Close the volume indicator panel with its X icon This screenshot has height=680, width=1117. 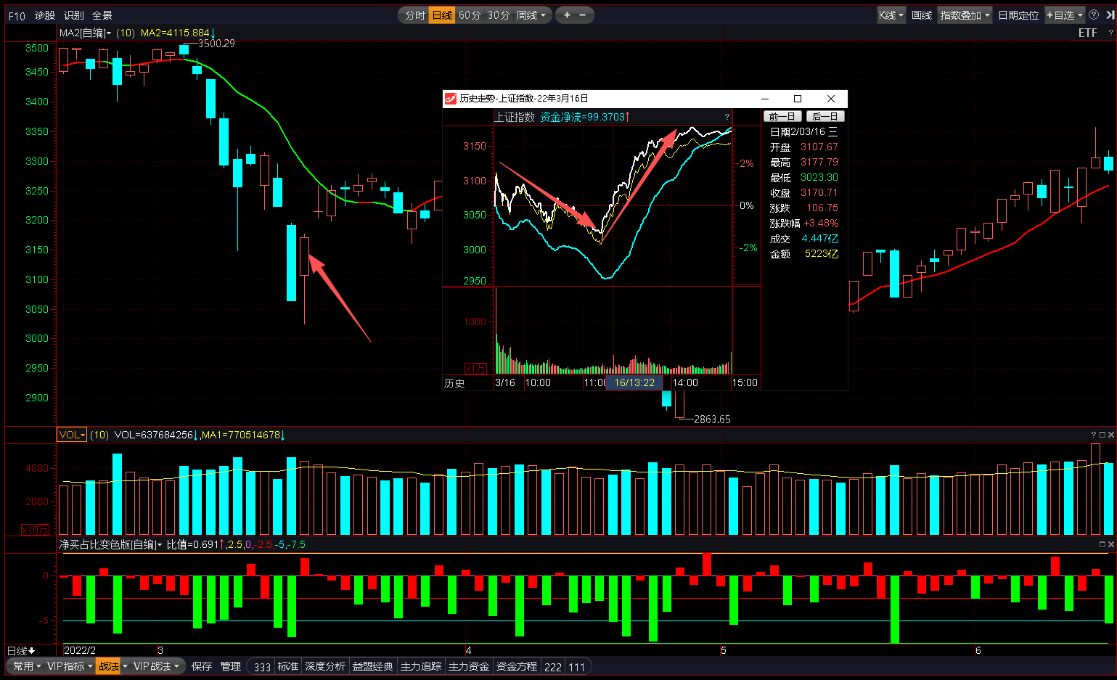click(x=1111, y=435)
